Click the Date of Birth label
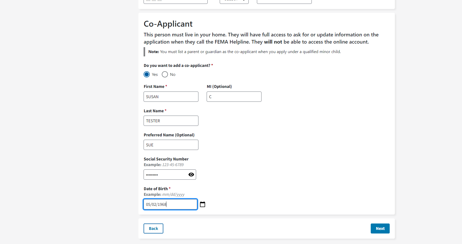 pyautogui.click(x=156, y=189)
